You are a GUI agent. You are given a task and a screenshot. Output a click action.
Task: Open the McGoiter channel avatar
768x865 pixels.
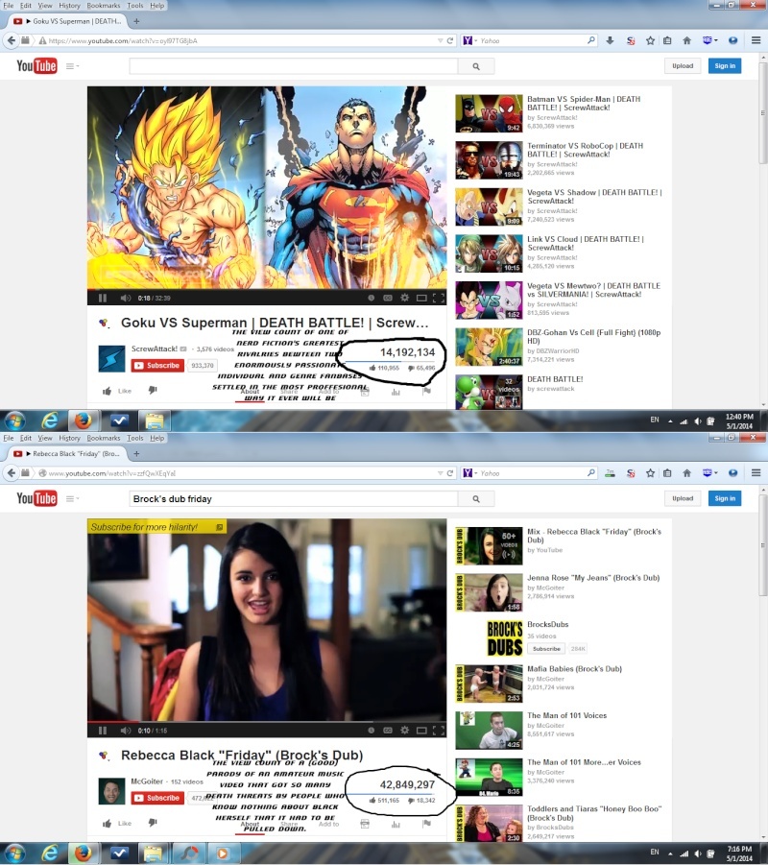(x=111, y=791)
